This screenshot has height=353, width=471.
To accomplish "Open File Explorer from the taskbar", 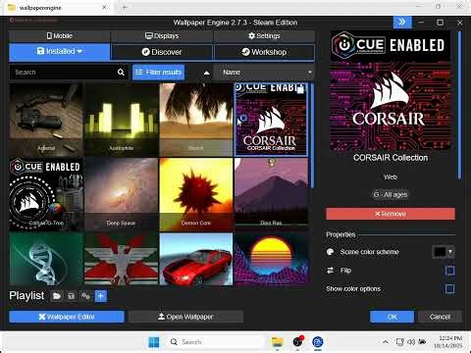I will coord(278,342).
